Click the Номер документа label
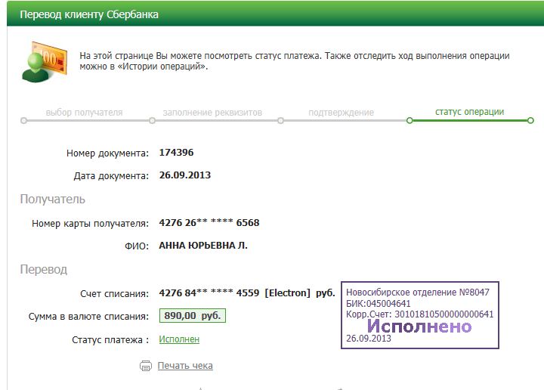544x390 pixels. point(107,153)
